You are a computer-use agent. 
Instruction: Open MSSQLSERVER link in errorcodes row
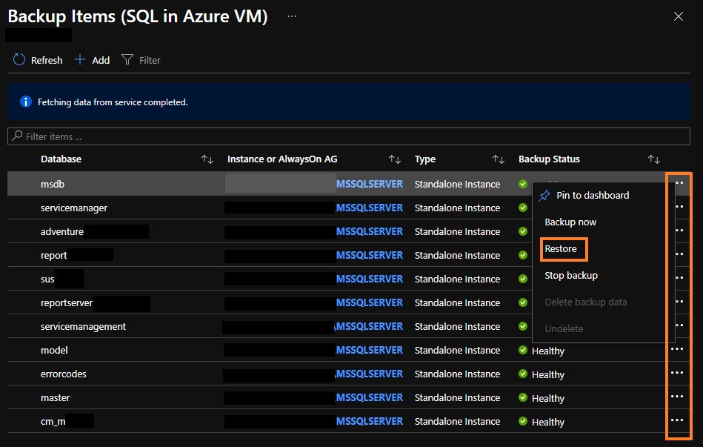370,374
